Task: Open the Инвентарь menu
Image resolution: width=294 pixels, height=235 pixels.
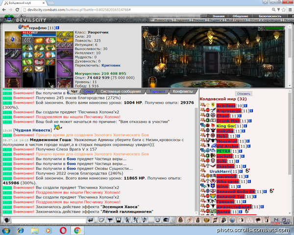Action: pos(163,20)
